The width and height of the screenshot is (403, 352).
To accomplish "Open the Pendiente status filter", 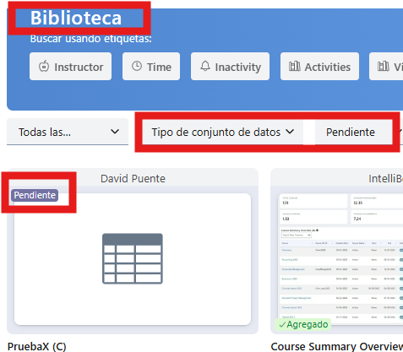I will pyautogui.click(x=353, y=132).
